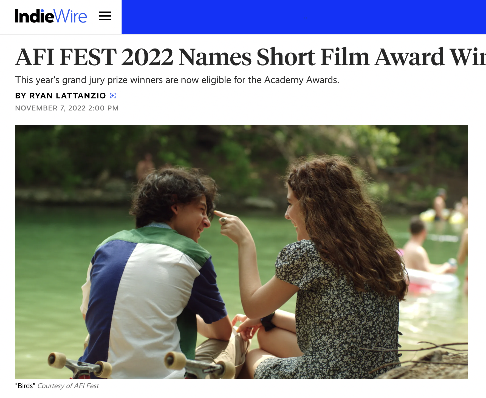Image resolution: width=486 pixels, height=398 pixels.
Task: Open the hamburger navigation menu
Action: pos(105,16)
